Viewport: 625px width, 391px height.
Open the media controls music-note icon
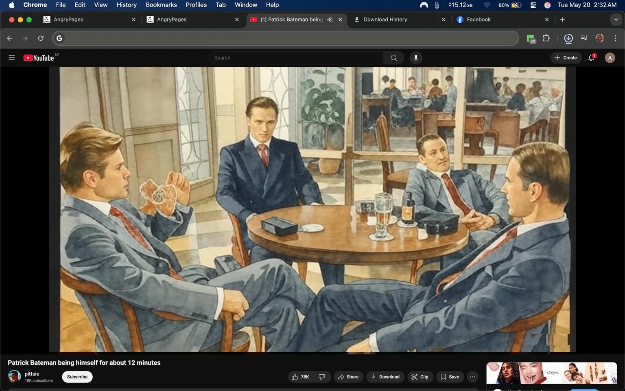click(583, 38)
